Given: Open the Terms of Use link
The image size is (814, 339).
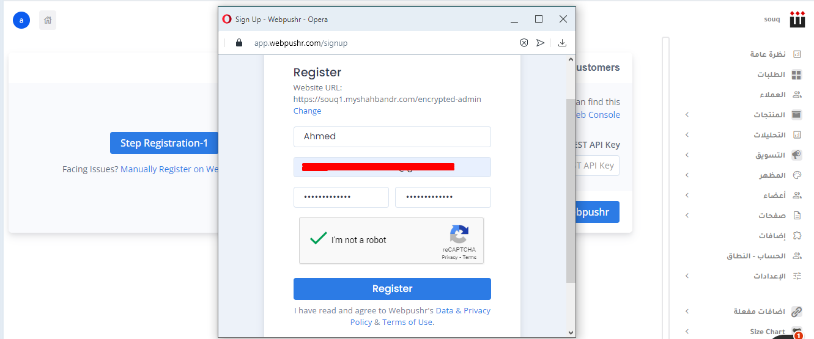Looking at the screenshot, I should 407,322.
